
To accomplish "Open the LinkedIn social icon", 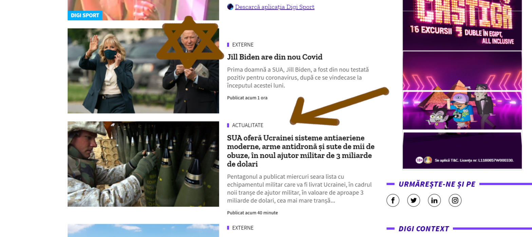I will [x=434, y=200].
